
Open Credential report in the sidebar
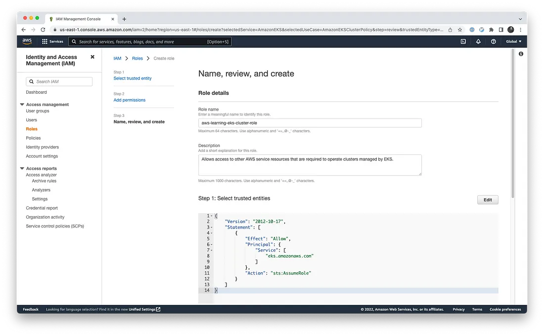click(42, 208)
